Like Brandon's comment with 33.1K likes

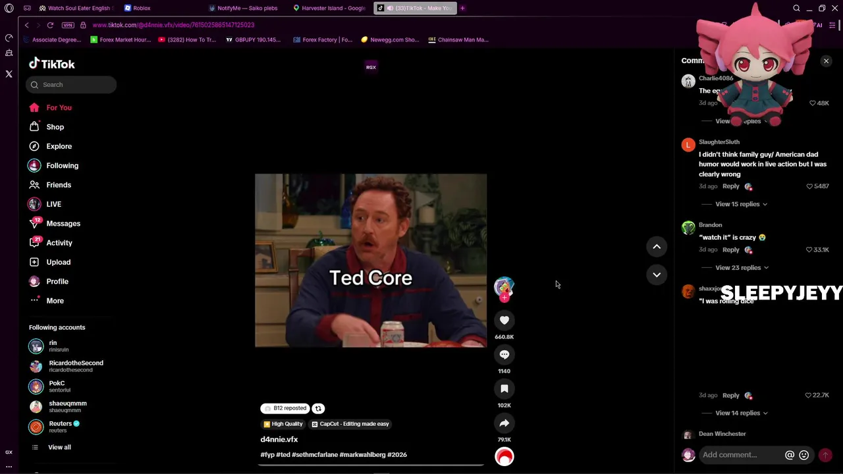[809, 250]
